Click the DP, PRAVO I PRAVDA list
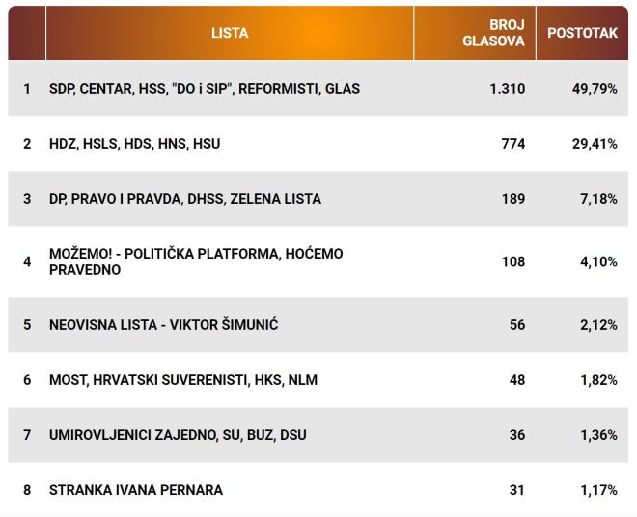 185,199
